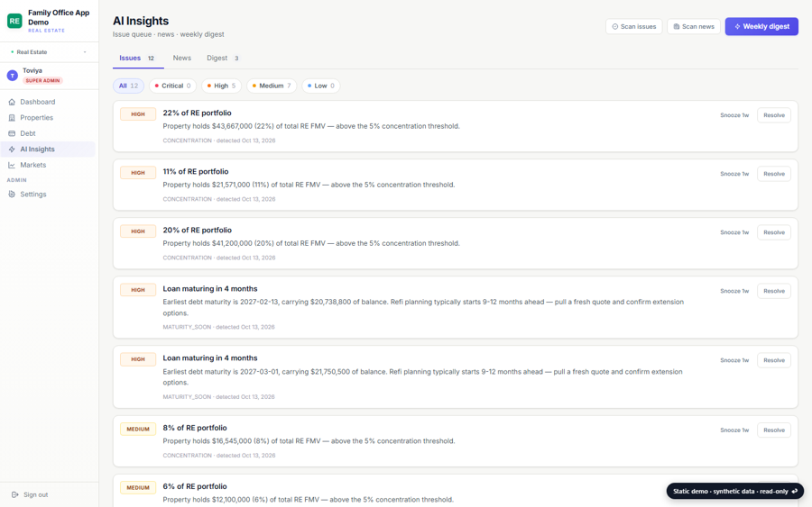Click the Markets chart icon
This screenshot has width=812, height=507.
(x=12, y=165)
